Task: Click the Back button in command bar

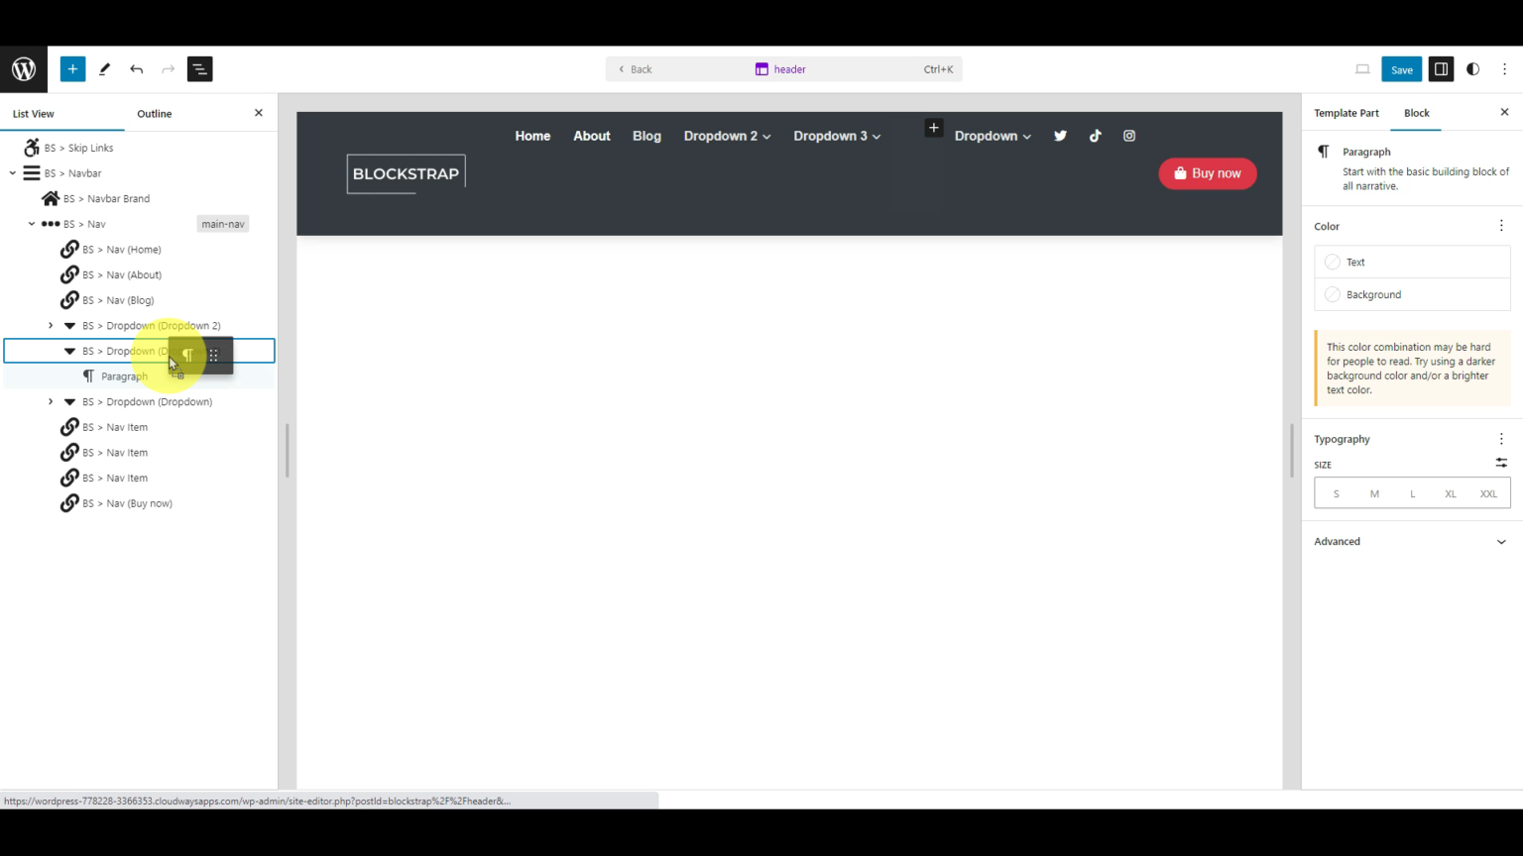Action: (x=635, y=69)
